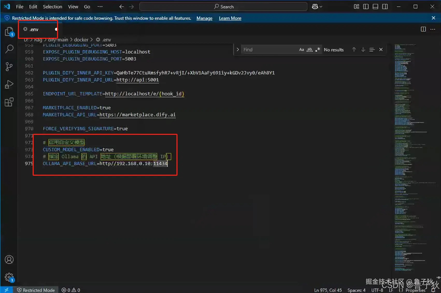Click in the Find input field
This screenshot has width=441, height=293.
(x=269, y=49)
